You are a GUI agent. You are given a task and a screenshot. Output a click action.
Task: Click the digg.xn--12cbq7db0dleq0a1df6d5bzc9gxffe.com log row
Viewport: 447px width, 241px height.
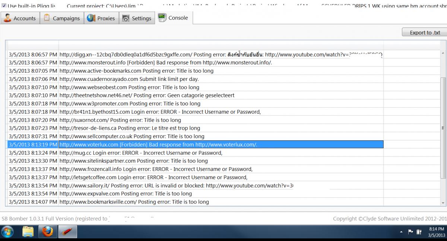tap(196, 54)
